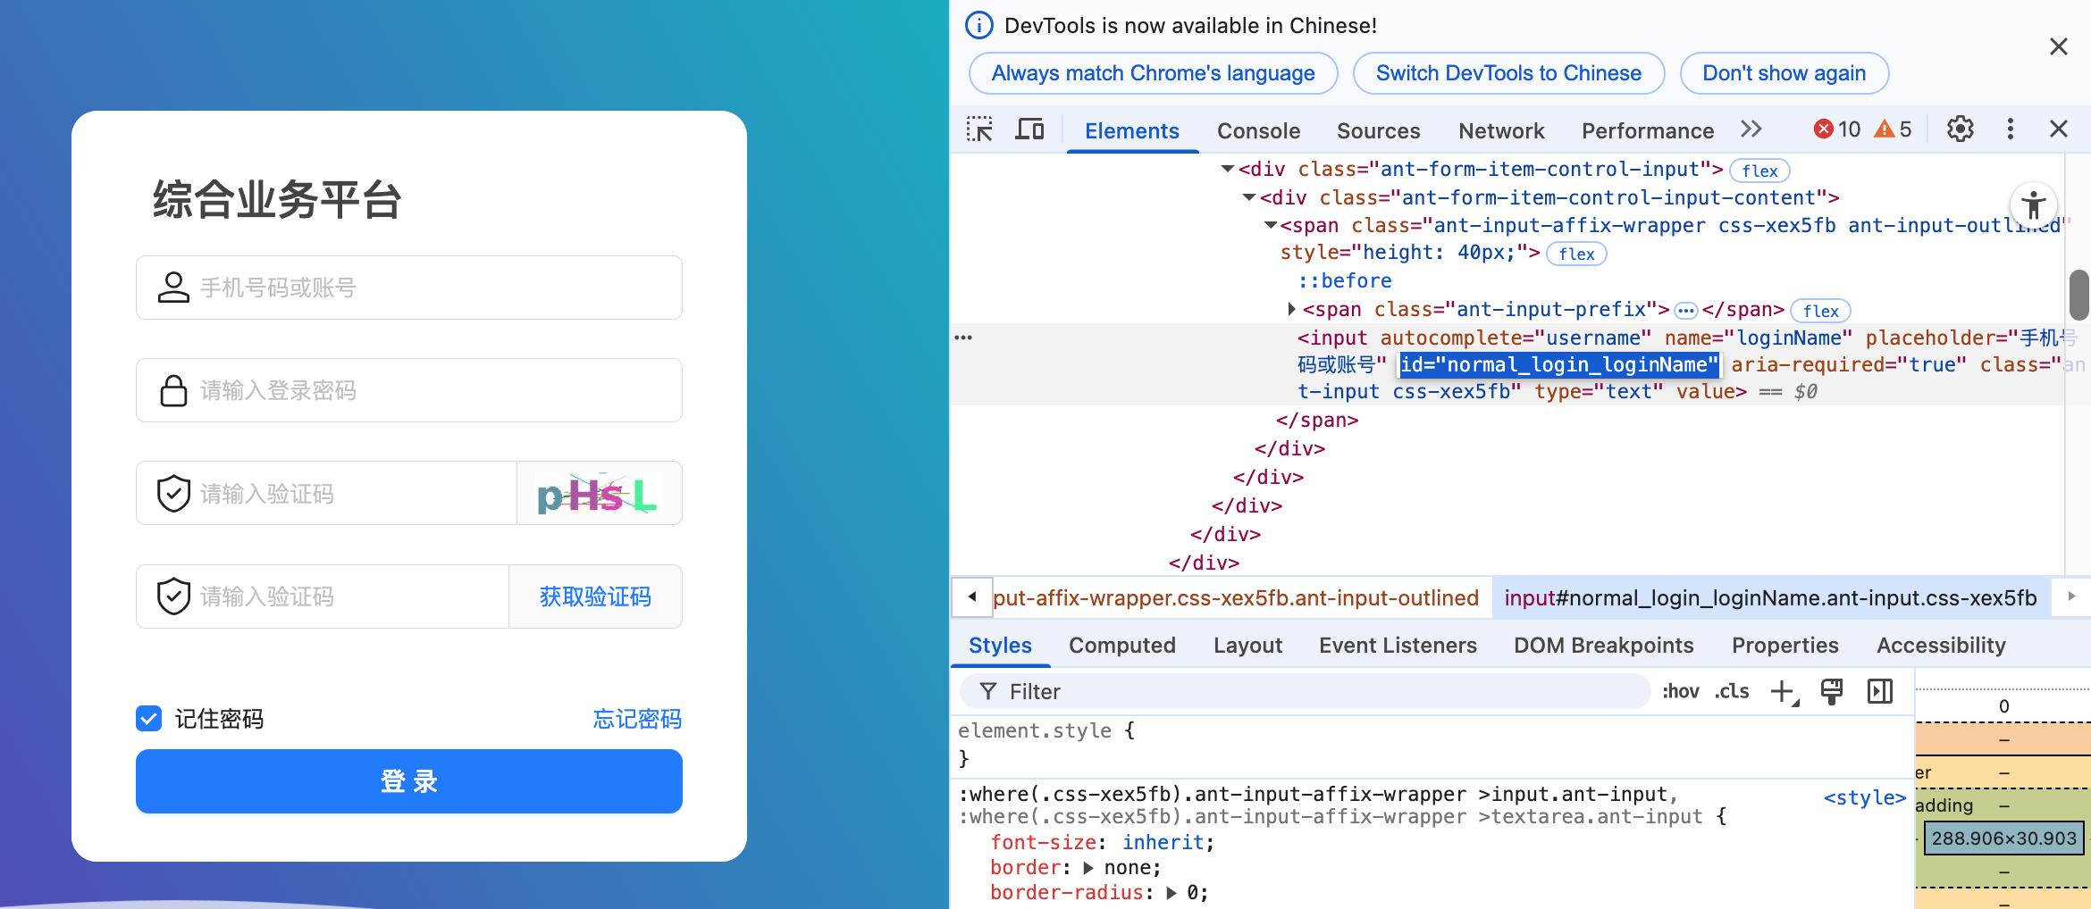
Task: Click the SMS verification code input
Action: point(323,596)
